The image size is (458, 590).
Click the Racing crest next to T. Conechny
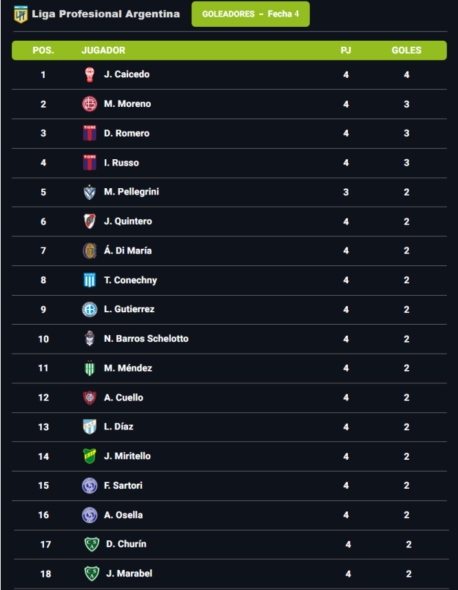coord(90,281)
